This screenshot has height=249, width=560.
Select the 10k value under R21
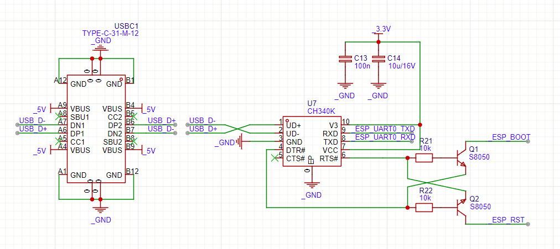(426, 148)
